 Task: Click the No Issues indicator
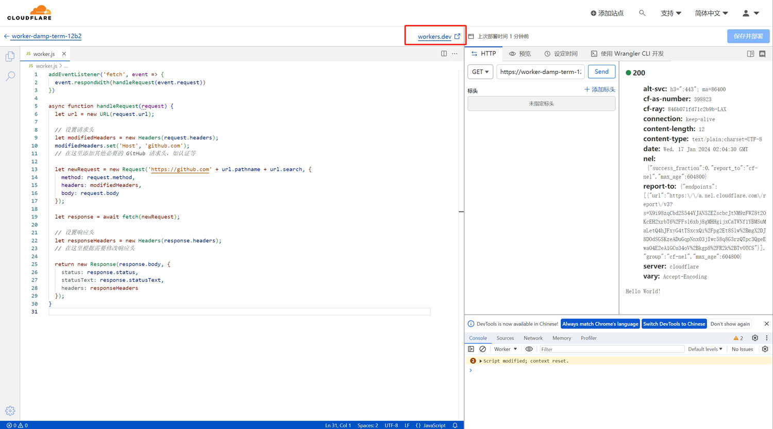tap(742, 349)
